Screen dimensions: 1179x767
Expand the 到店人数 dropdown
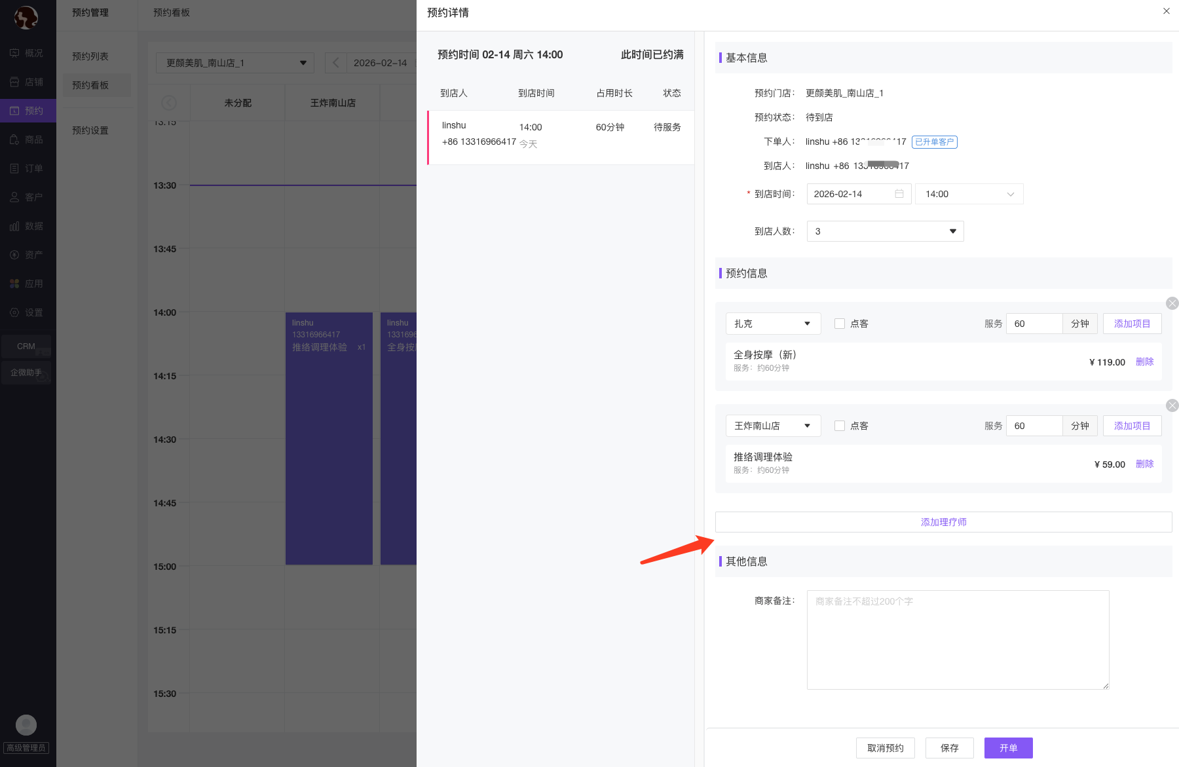pos(885,231)
